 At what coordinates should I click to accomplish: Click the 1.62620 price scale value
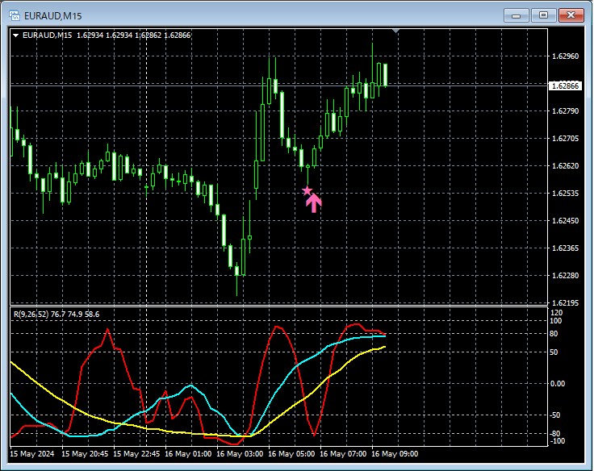[x=565, y=166]
